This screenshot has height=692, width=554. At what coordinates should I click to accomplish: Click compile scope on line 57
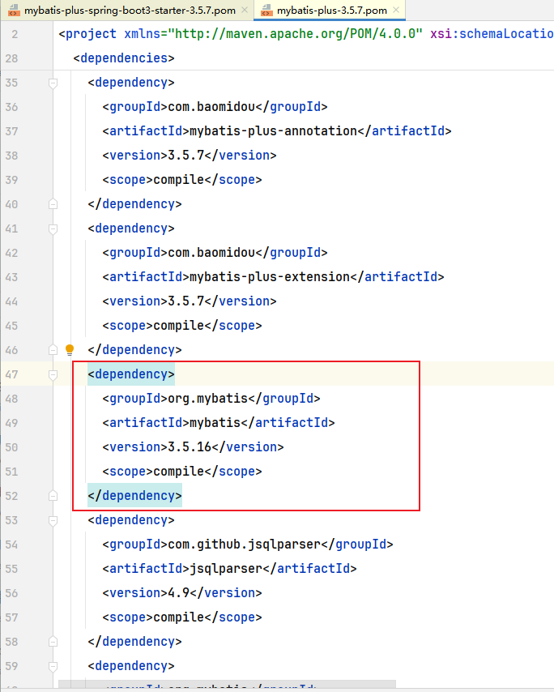pyautogui.click(x=179, y=617)
